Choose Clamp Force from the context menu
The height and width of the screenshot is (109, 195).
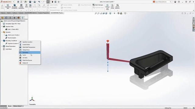(x=30, y=50)
